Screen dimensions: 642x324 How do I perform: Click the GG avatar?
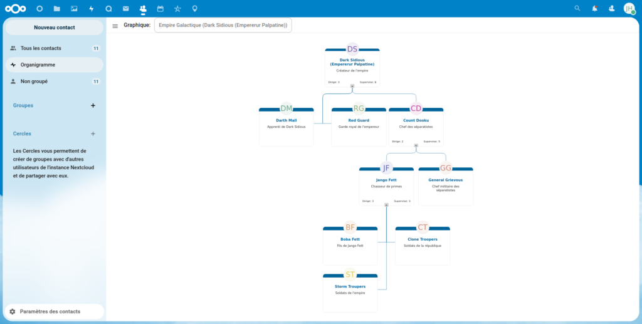click(446, 168)
